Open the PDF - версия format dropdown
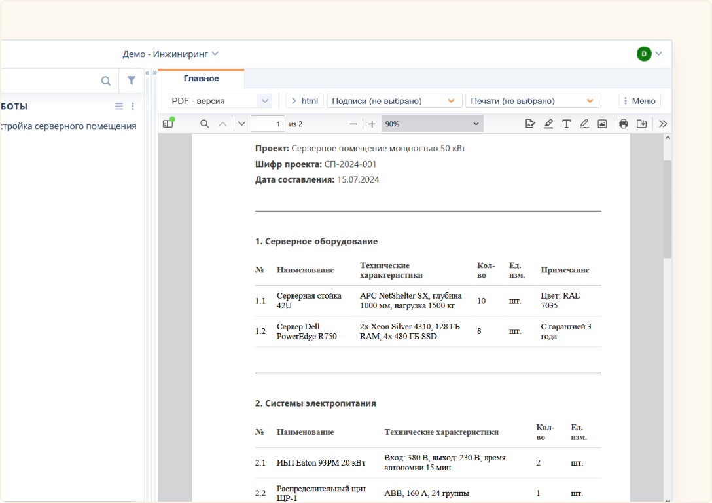This screenshot has width=712, height=503. [219, 101]
